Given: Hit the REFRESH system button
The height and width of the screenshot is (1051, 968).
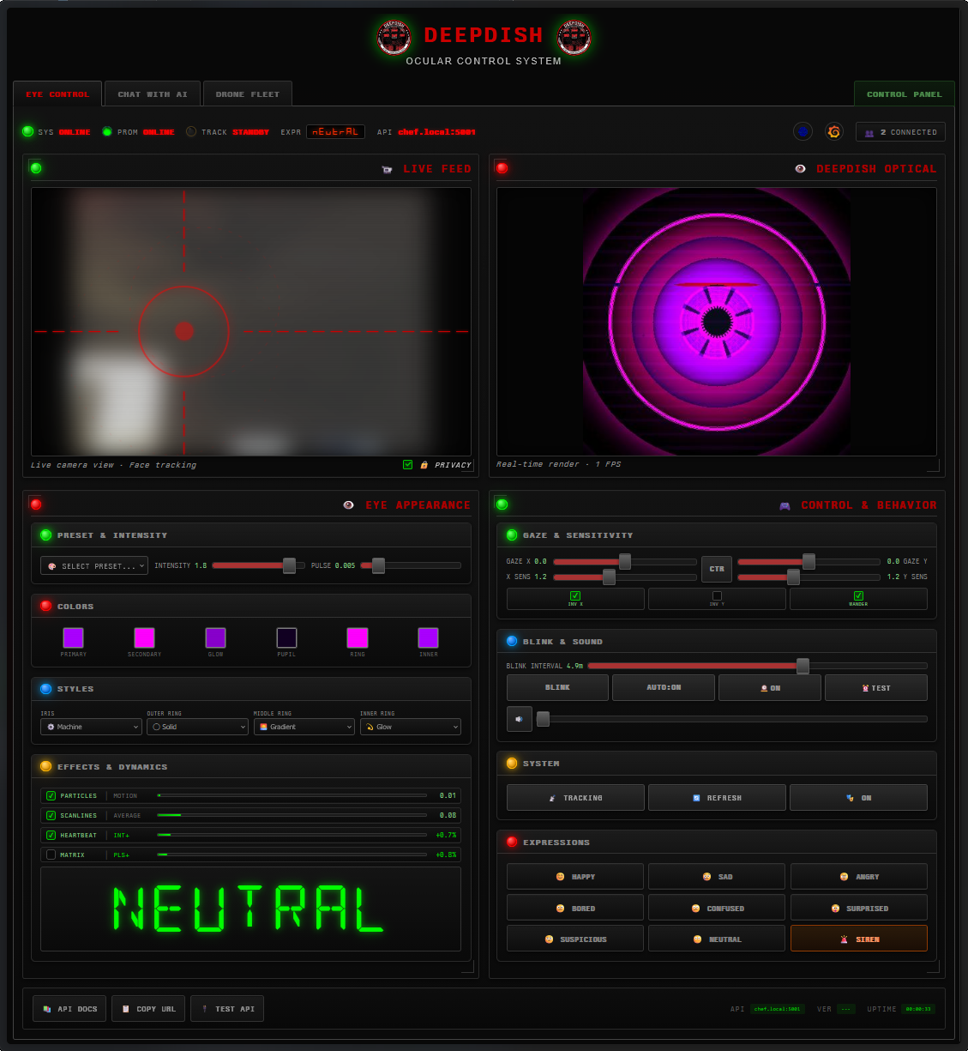Looking at the screenshot, I should click(x=717, y=798).
